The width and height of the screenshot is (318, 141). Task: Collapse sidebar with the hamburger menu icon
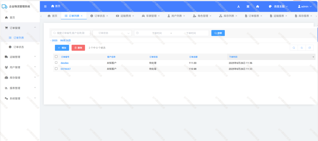point(45,6)
